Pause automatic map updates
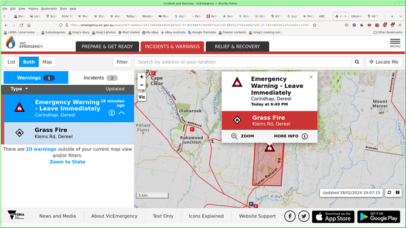The width and height of the screenshot is (406, 228). click(x=397, y=192)
